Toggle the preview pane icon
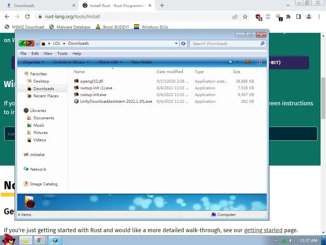326x245 pixels. pyautogui.click(x=248, y=62)
